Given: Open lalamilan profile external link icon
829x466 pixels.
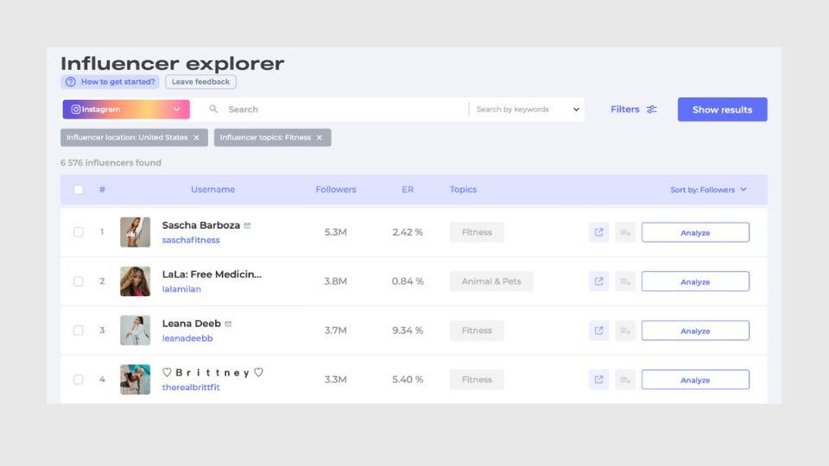Looking at the screenshot, I should click(x=598, y=281).
